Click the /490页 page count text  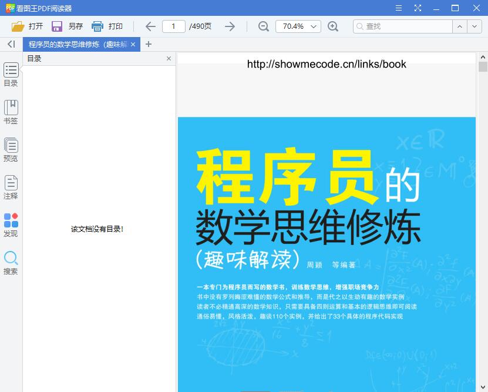200,26
